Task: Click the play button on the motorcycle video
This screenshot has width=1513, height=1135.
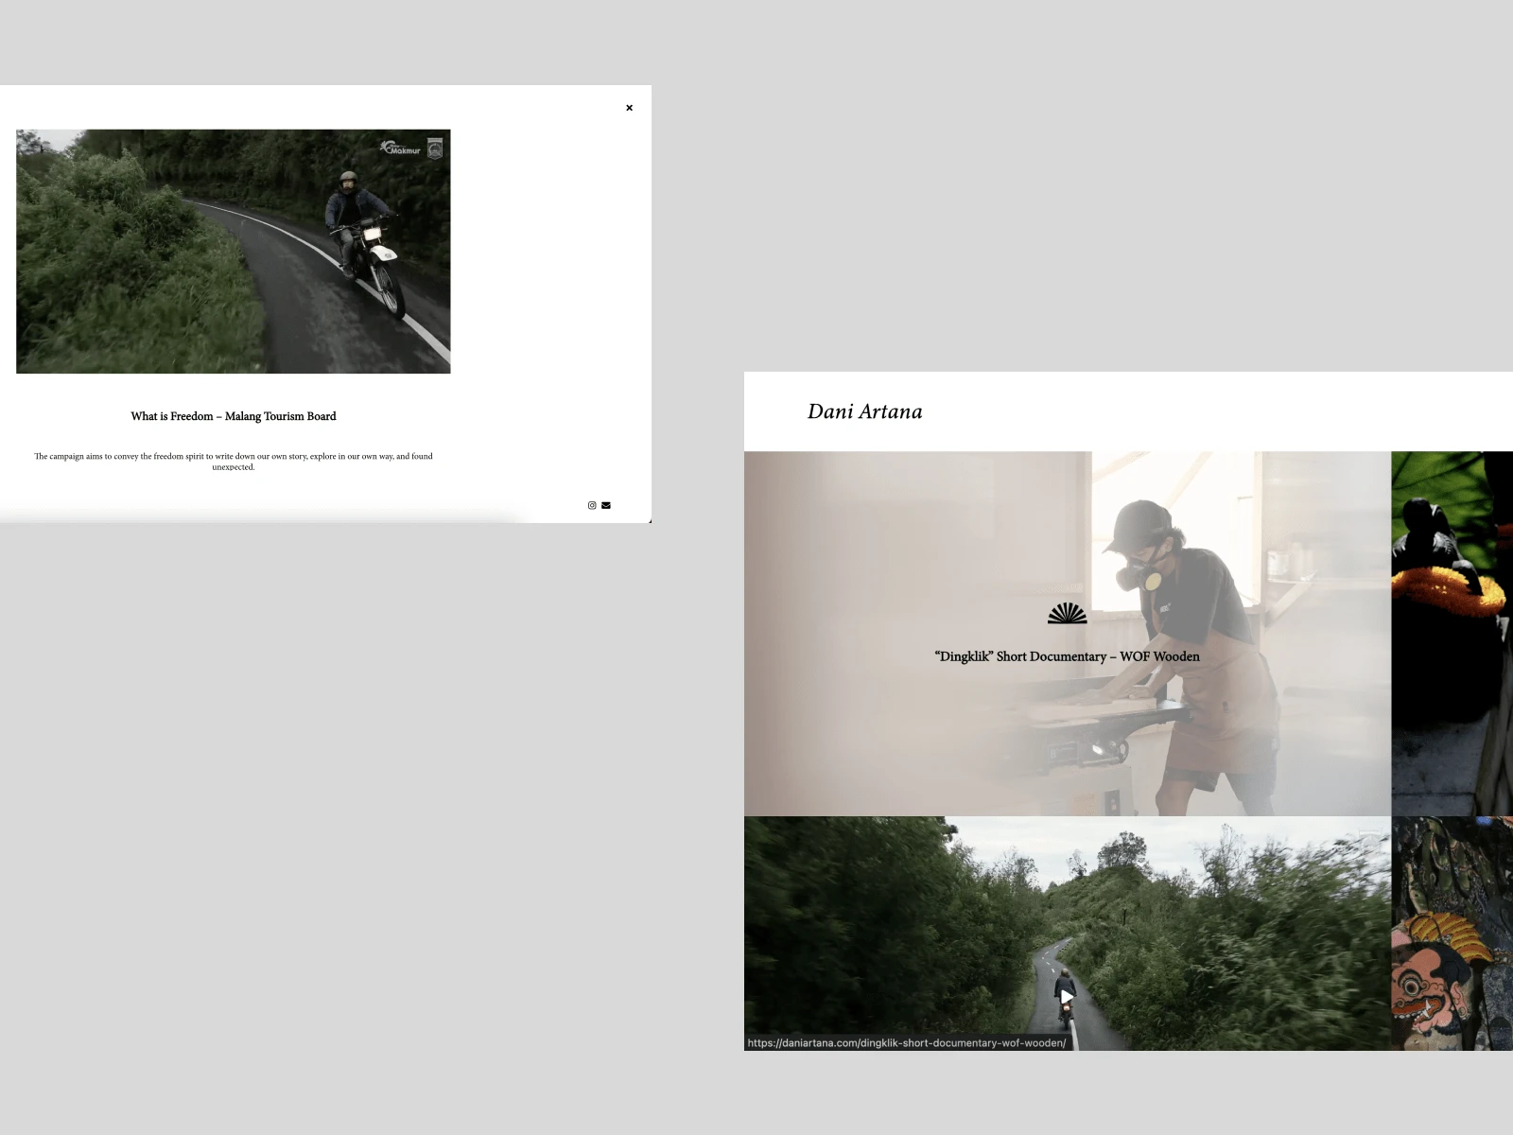Action: pos(1066,995)
